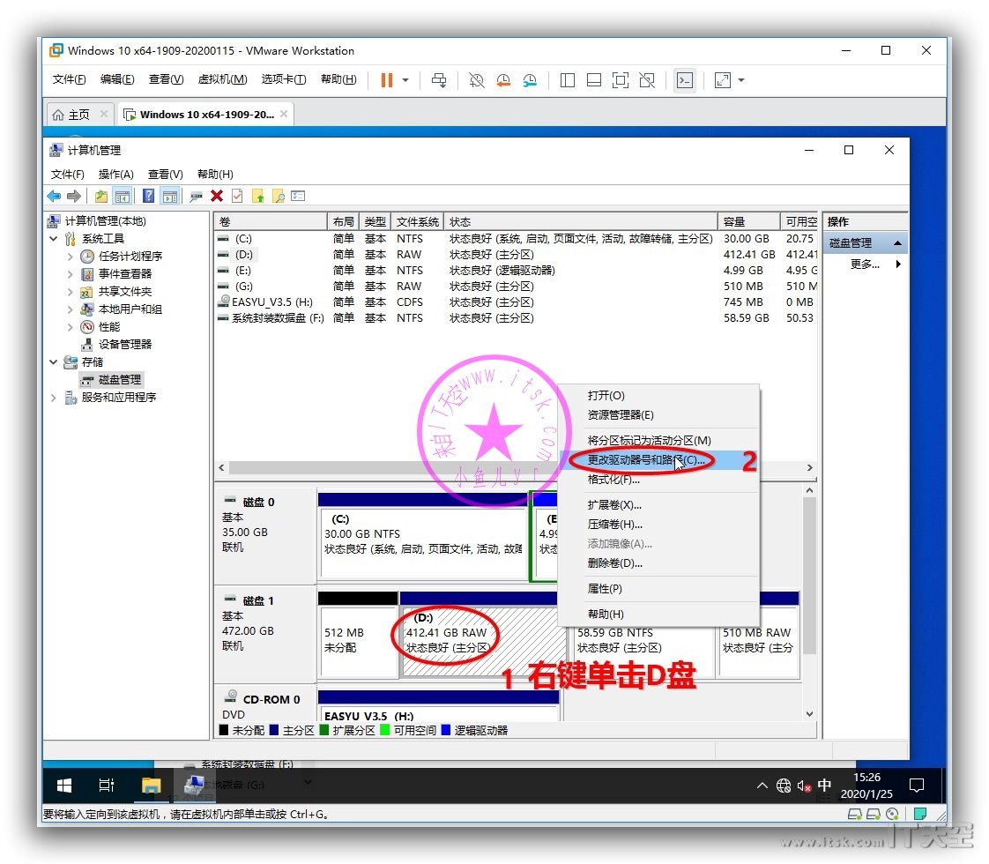Click the 58.59 GB NTFS partition block
The image size is (989, 864).
coord(643,652)
